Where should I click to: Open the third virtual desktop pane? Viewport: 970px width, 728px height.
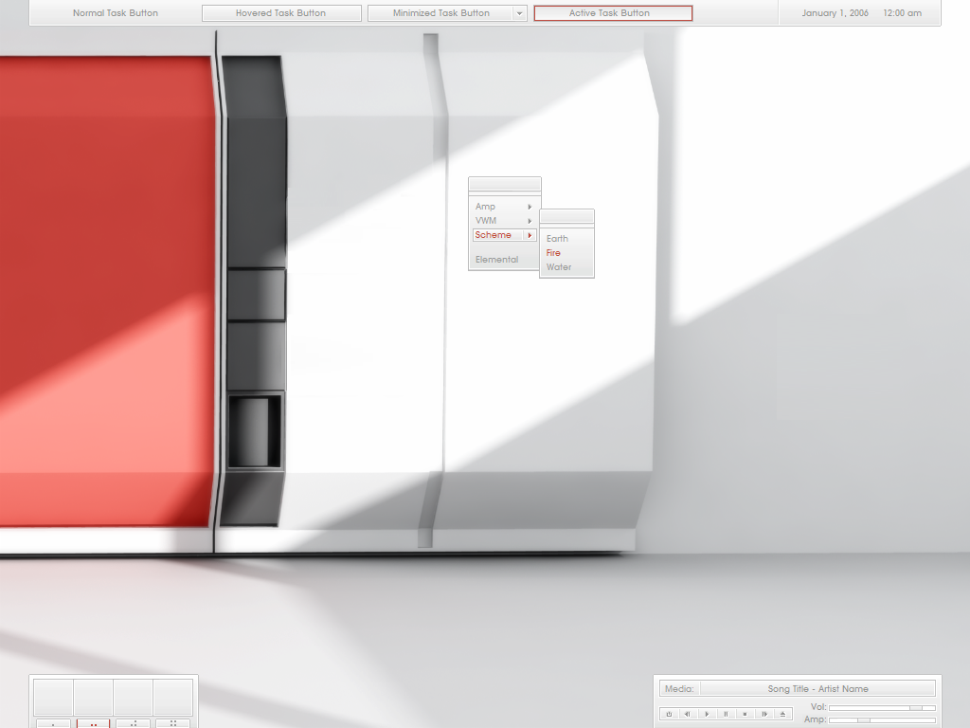click(x=133, y=697)
